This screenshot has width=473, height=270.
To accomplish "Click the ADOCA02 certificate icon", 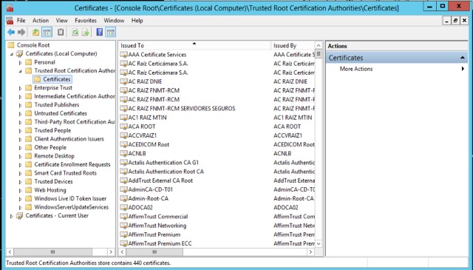I will point(123,207).
